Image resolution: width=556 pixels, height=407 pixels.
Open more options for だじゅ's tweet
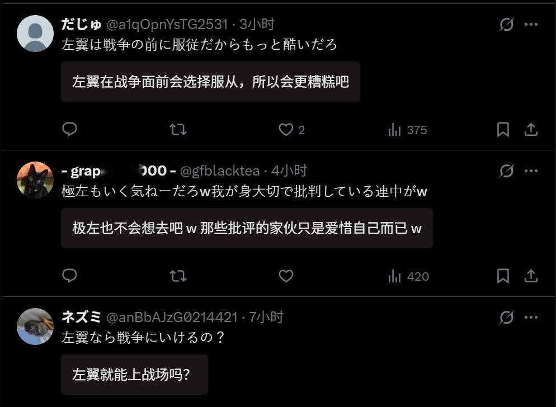[531, 25]
